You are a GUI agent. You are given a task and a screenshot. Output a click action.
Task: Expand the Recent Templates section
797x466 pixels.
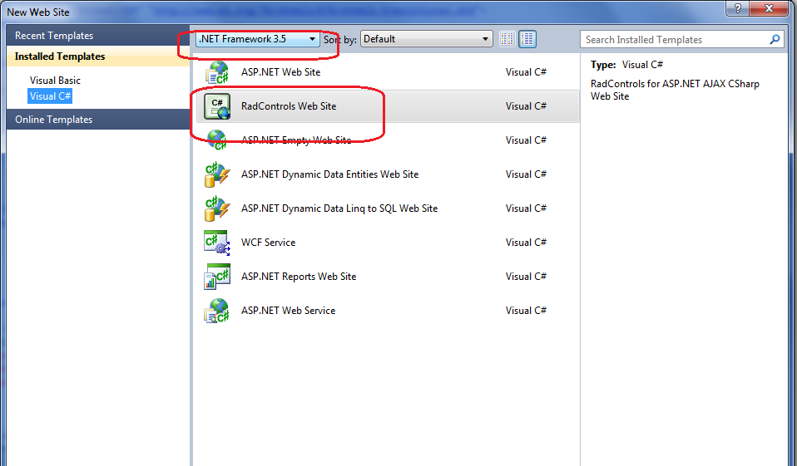[98, 36]
